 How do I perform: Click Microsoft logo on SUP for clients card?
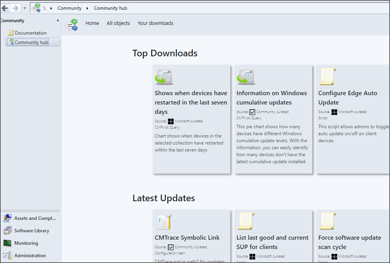click(252, 256)
